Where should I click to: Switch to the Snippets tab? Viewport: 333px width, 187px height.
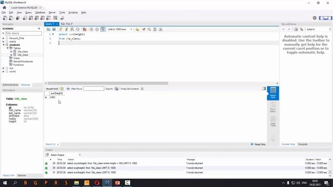(x=303, y=144)
